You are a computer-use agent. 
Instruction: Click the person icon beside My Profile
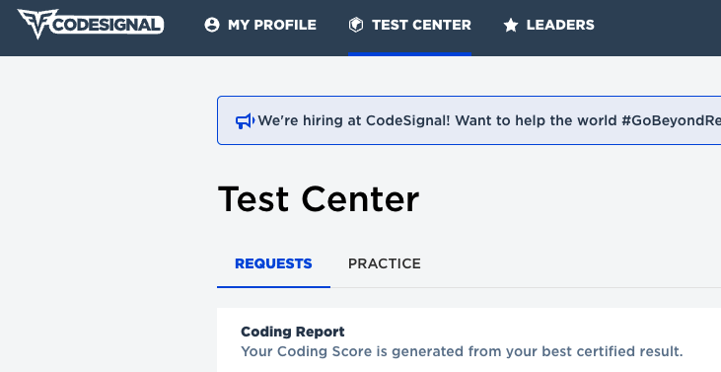(212, 25)
